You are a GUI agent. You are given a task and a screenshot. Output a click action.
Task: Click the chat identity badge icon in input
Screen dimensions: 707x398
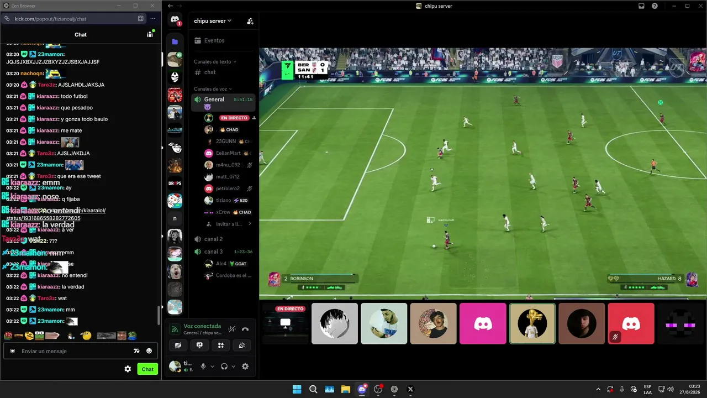click(13, 351)
